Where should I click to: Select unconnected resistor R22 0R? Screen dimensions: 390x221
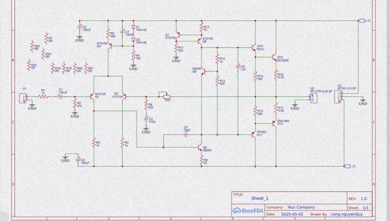[x=32, y=46]
